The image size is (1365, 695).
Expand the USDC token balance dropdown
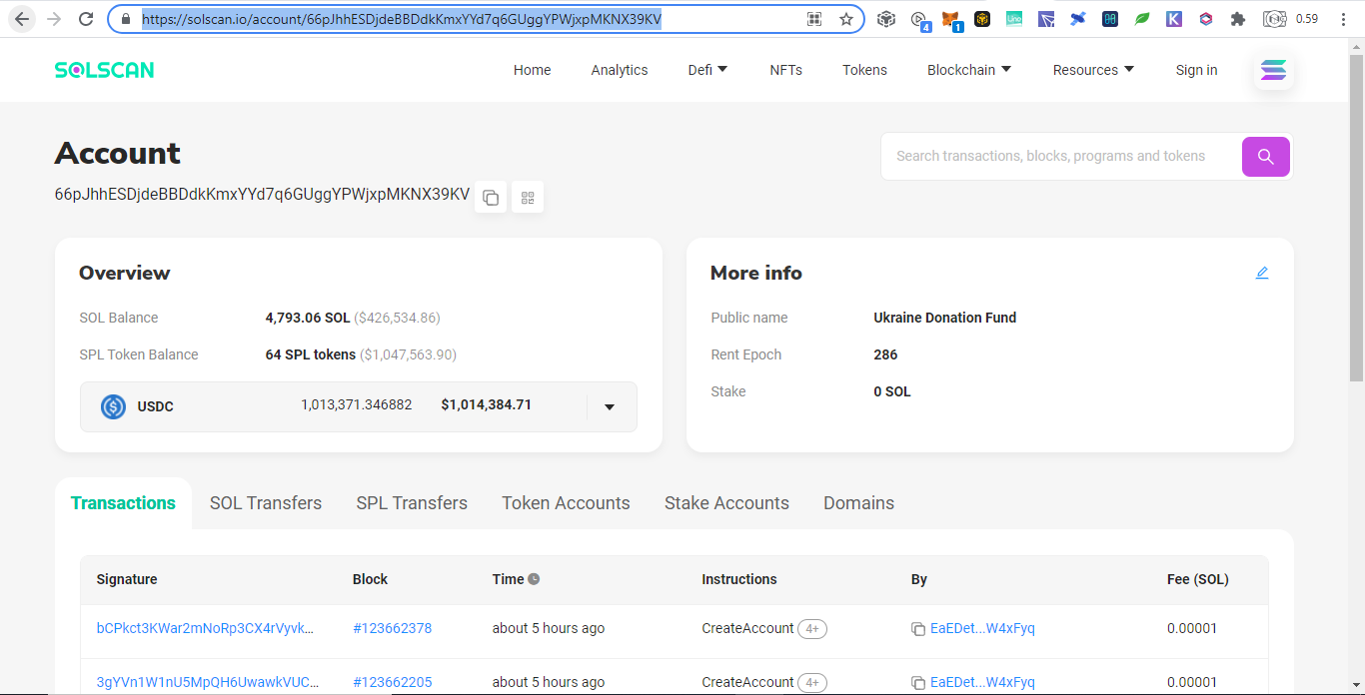point(610,406)
